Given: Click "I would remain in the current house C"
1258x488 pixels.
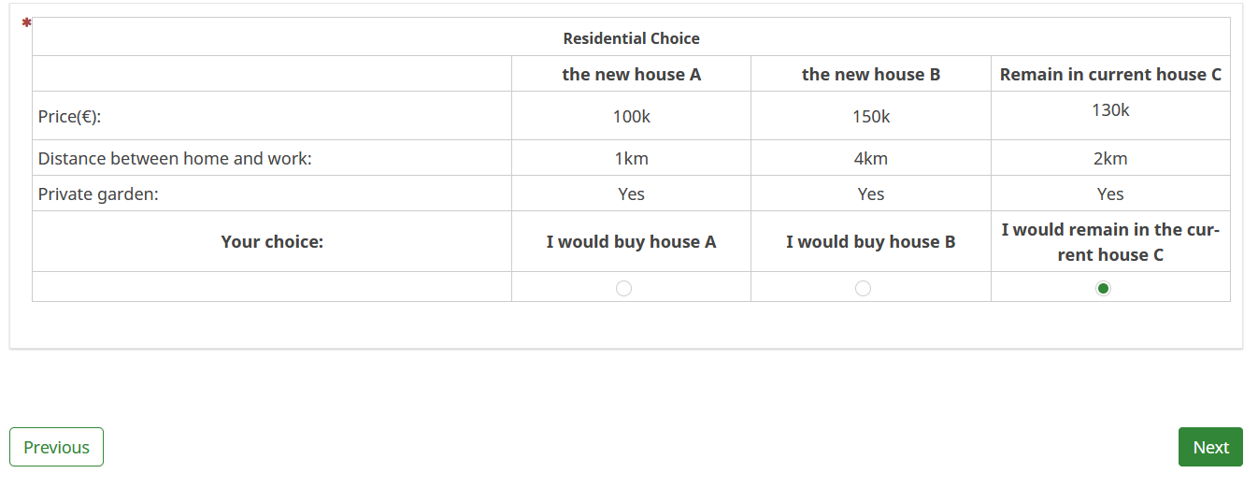Looking at the screenshot, I should (1110, 242).
